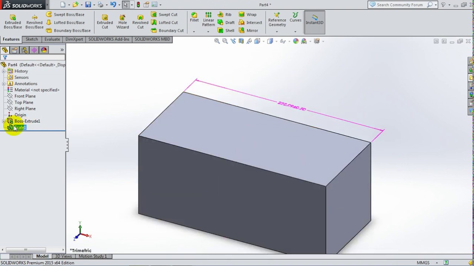The width and height of the screenshot is (474, 266).
Task: Open the SOLIDWORKS Add-Ins tab
Action: [109, 39]
